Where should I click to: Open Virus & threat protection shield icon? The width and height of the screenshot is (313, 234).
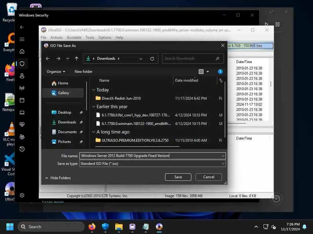[x=22, y=64]
